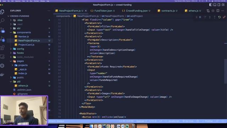Expand the .idea folder

pyautogui.click(x=20, y=20)
